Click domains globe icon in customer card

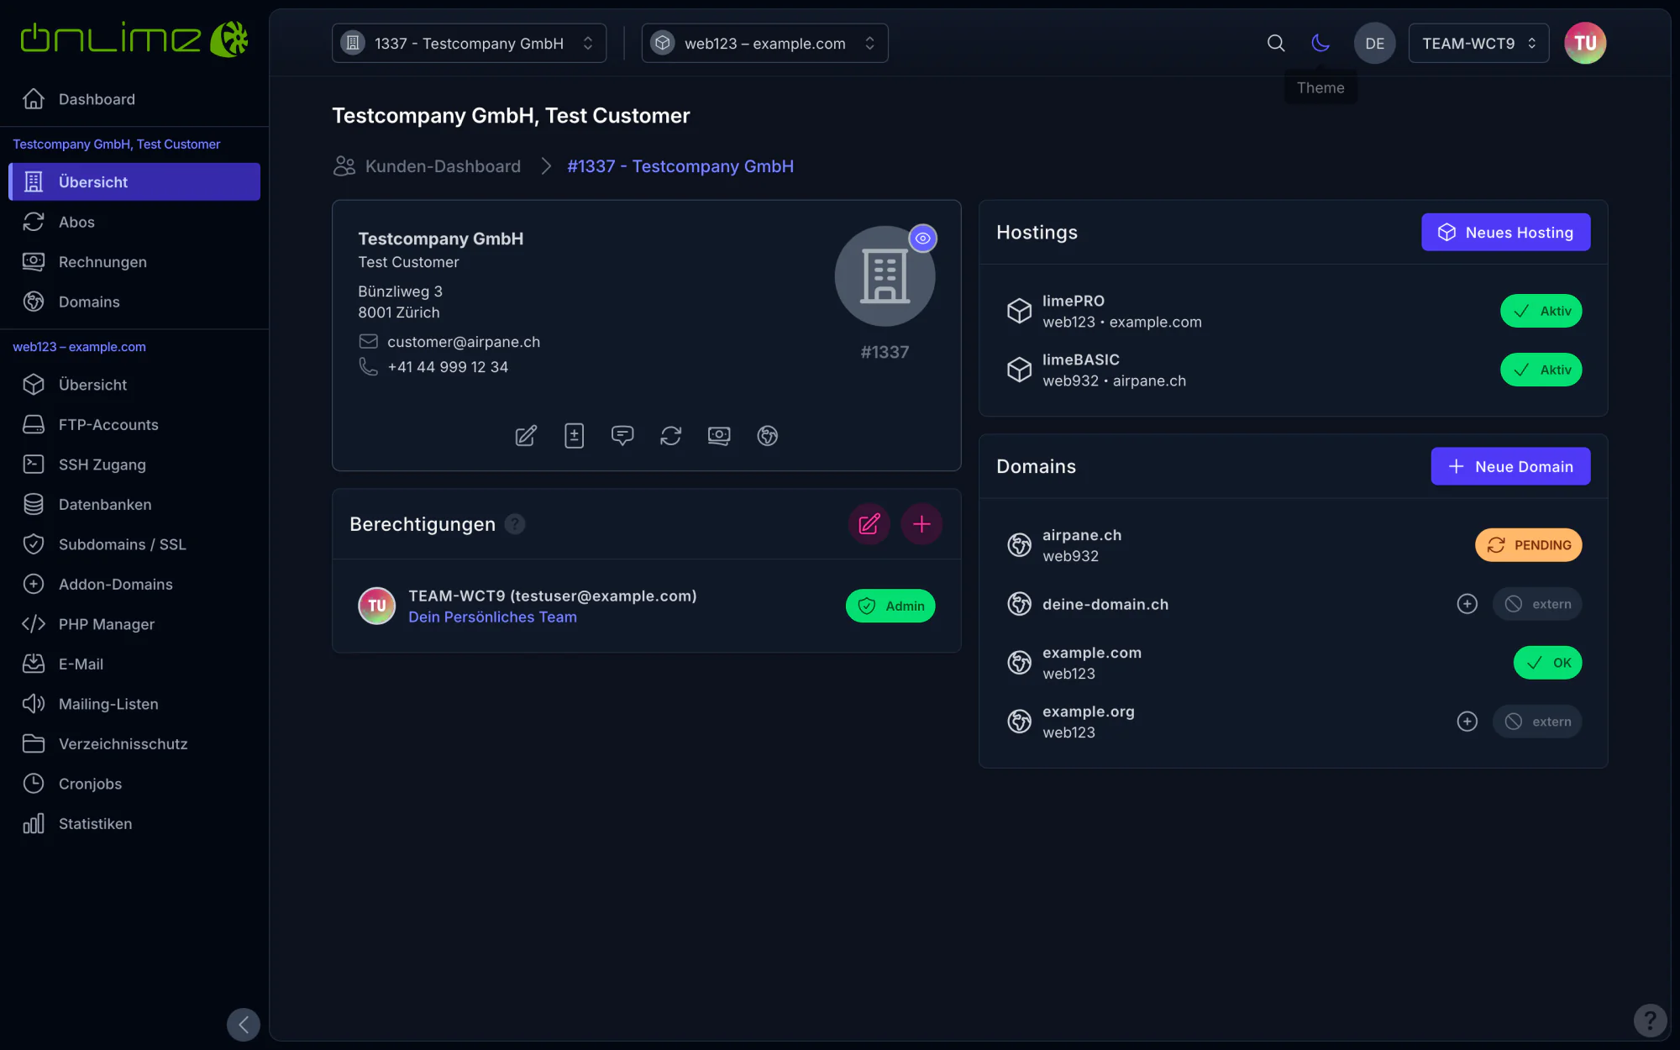(x=767, y=435)
